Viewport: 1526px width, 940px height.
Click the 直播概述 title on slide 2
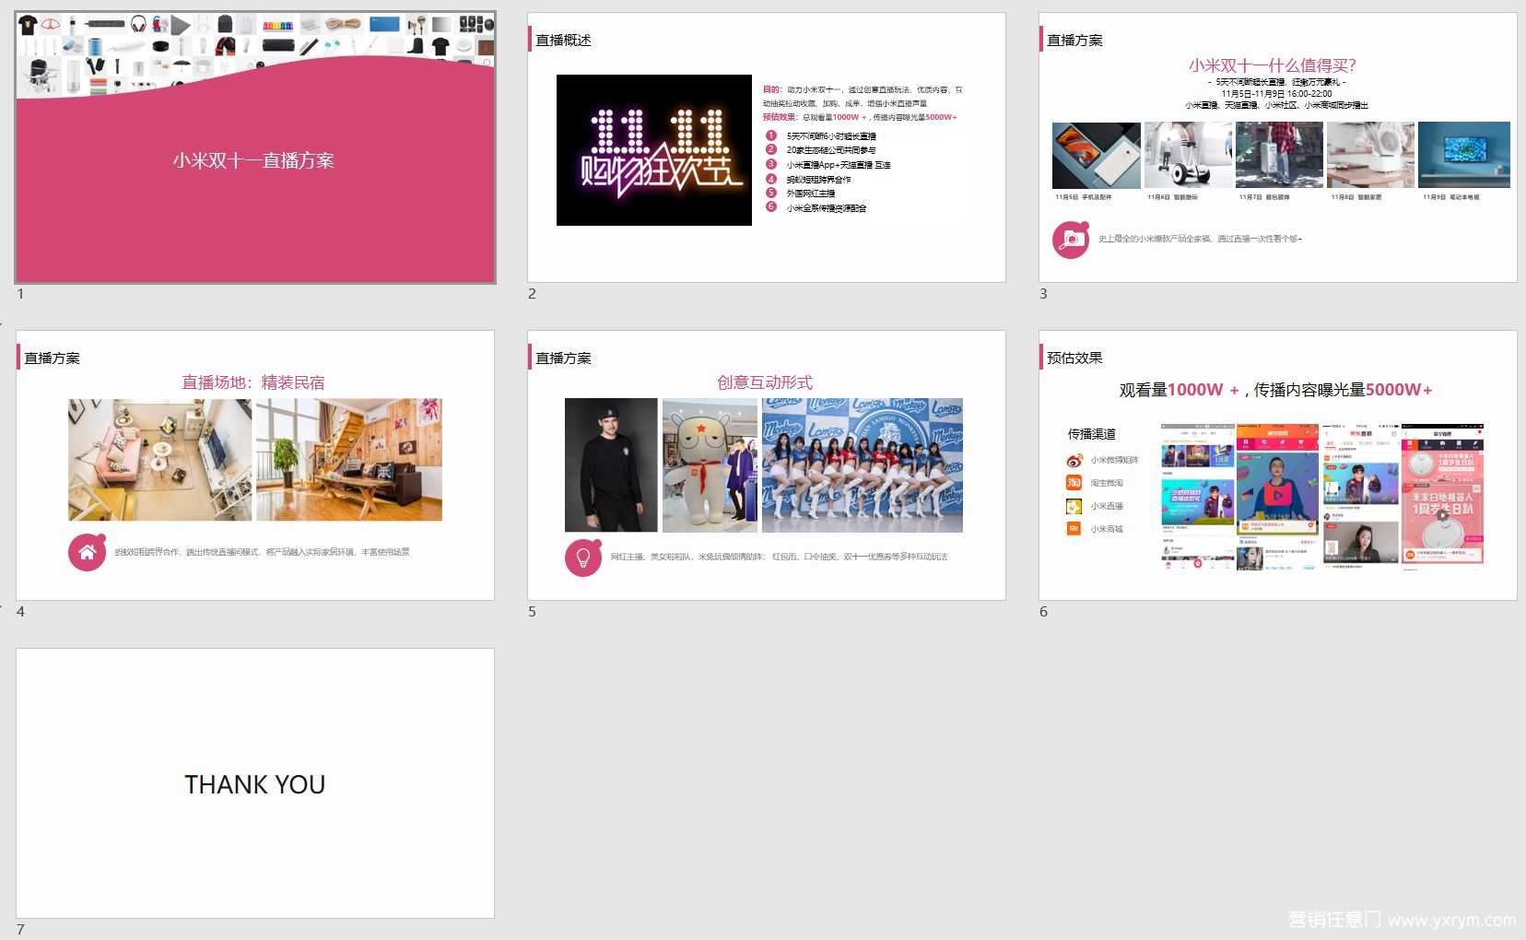(x=563, y=40)
